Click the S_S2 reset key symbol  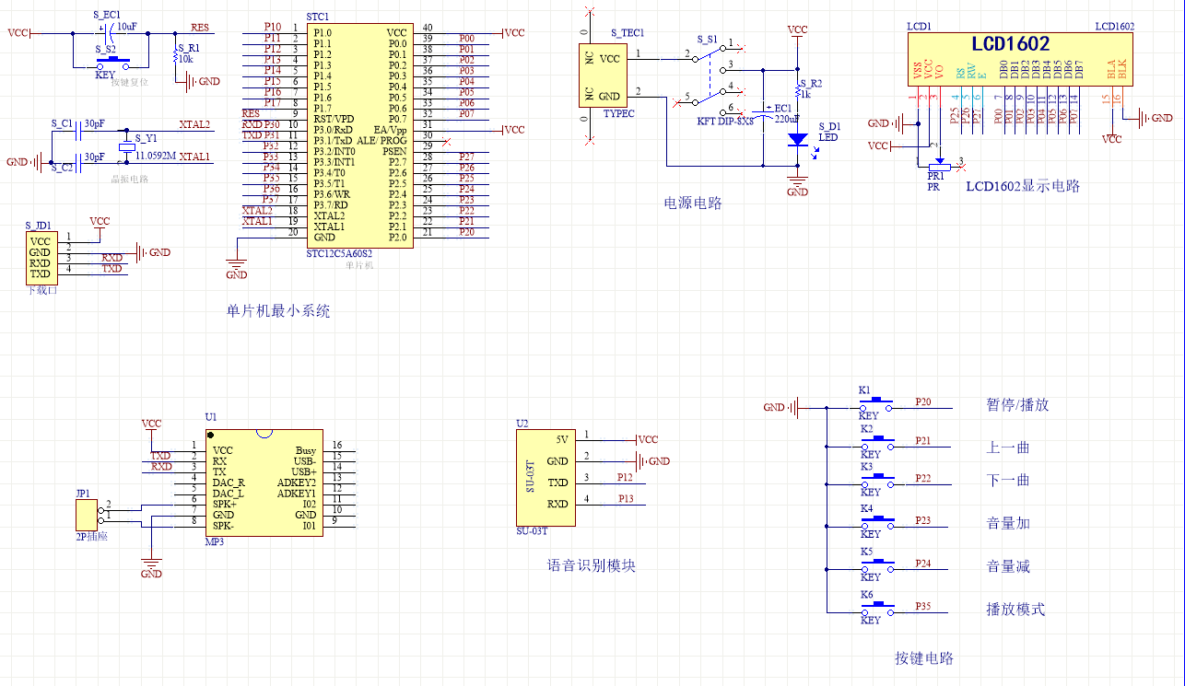coord(115,64)
